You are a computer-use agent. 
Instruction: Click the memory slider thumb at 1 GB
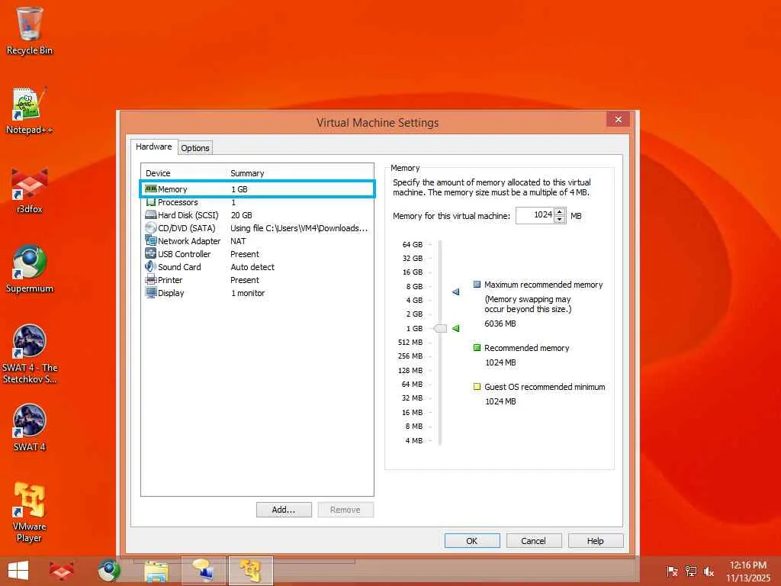tap(440, 328)
